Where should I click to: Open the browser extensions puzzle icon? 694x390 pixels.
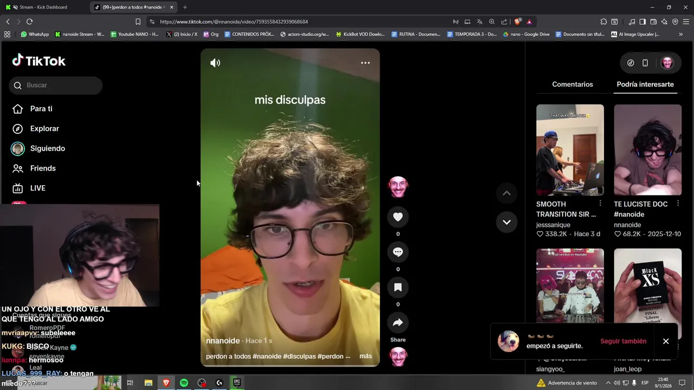point(603,22)
